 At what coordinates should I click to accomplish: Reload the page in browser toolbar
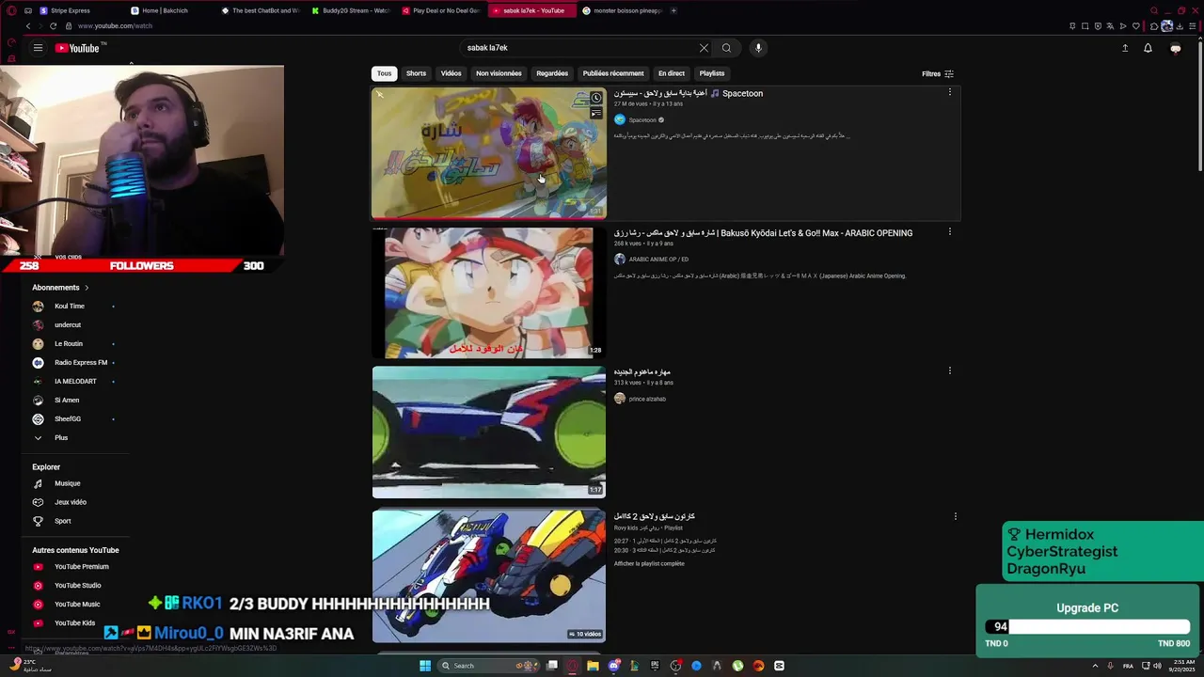(x=53, y=26)
